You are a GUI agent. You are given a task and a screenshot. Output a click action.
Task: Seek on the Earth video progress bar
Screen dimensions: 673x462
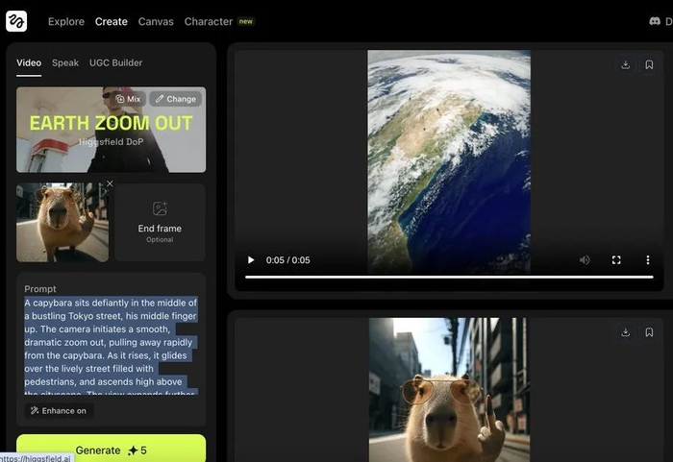449,278
